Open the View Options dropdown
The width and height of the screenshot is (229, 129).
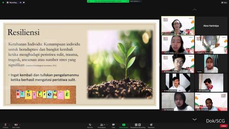[135, 1]
